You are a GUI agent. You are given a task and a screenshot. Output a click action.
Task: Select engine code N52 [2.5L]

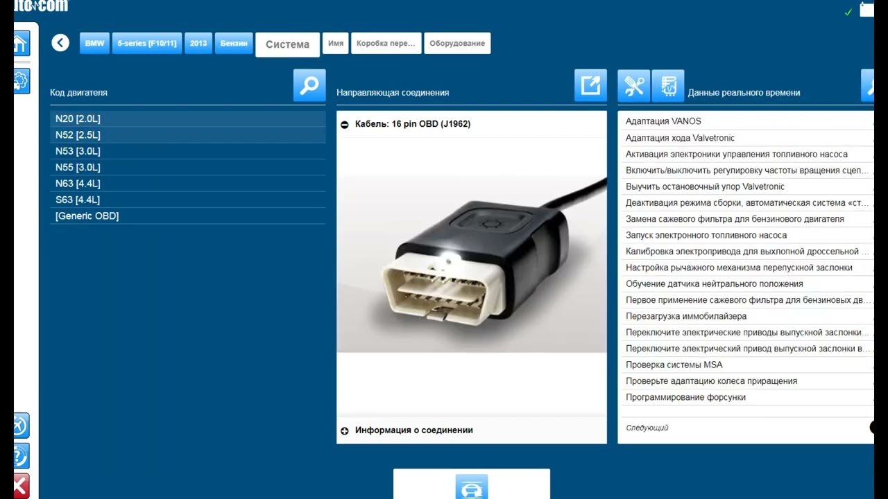pyautogui.click(x=187, y=135)
